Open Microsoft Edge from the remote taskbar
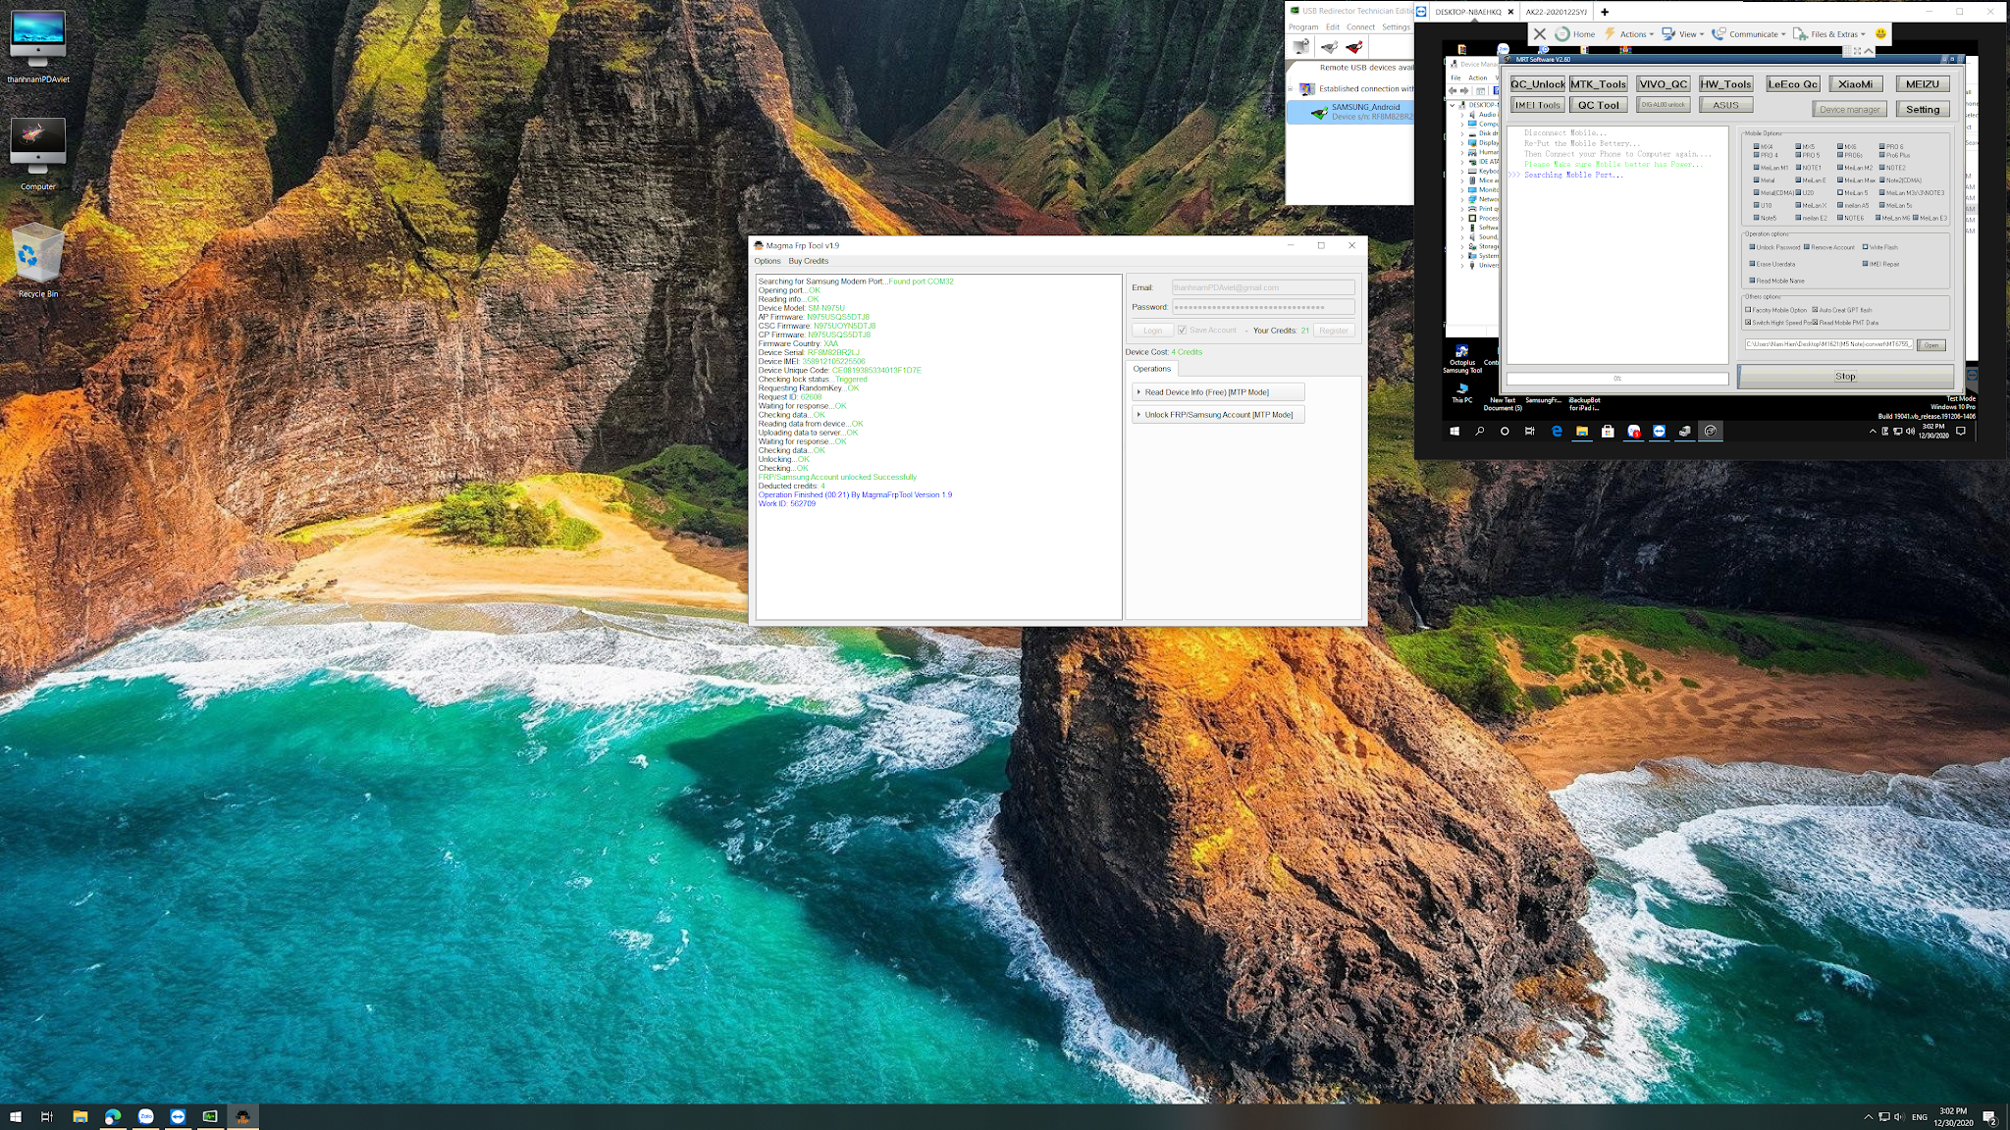The height and width of the screenshot is (1130, 2010). (x=1557, y=431)
